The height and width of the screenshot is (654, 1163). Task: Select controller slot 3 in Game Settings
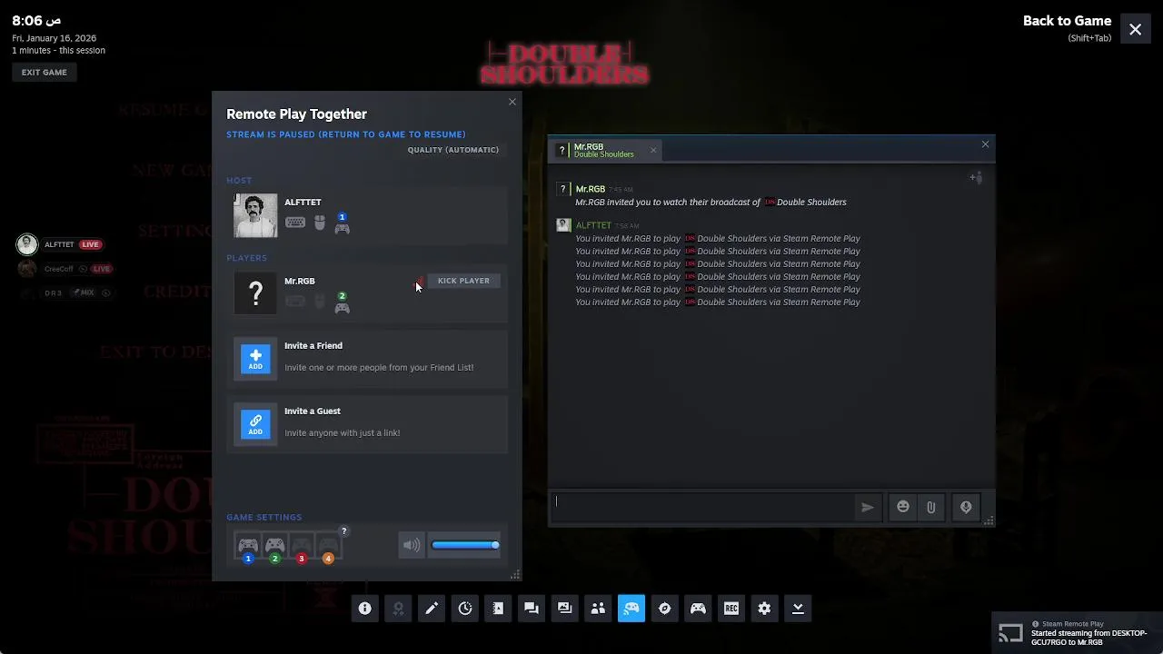pyautogui.click(x=302, y=548)
